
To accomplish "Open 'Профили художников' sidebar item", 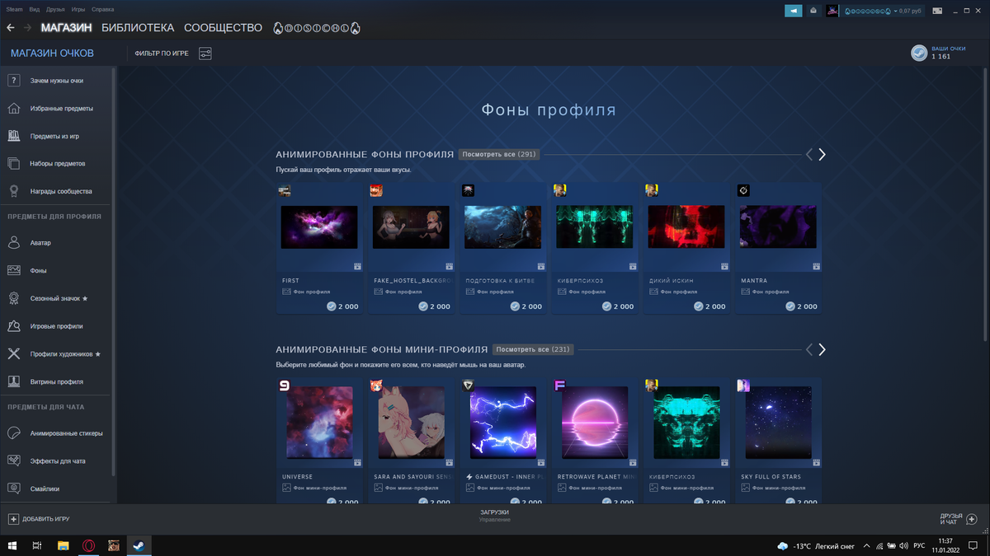I will 56,354.
